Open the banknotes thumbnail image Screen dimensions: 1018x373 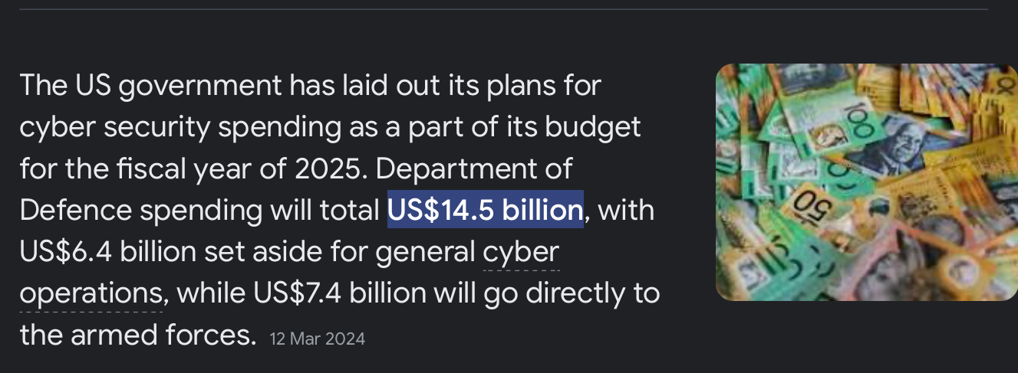point(866,182)
